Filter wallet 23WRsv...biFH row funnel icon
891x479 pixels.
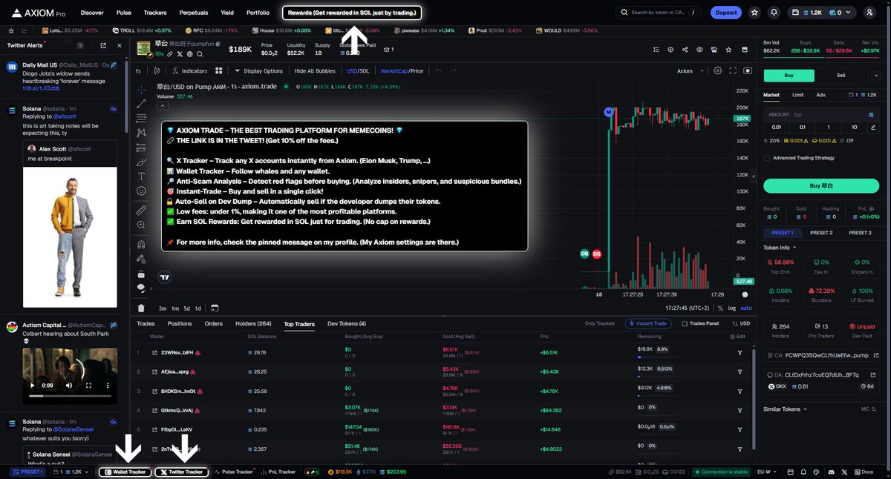(x=740, y=352)
